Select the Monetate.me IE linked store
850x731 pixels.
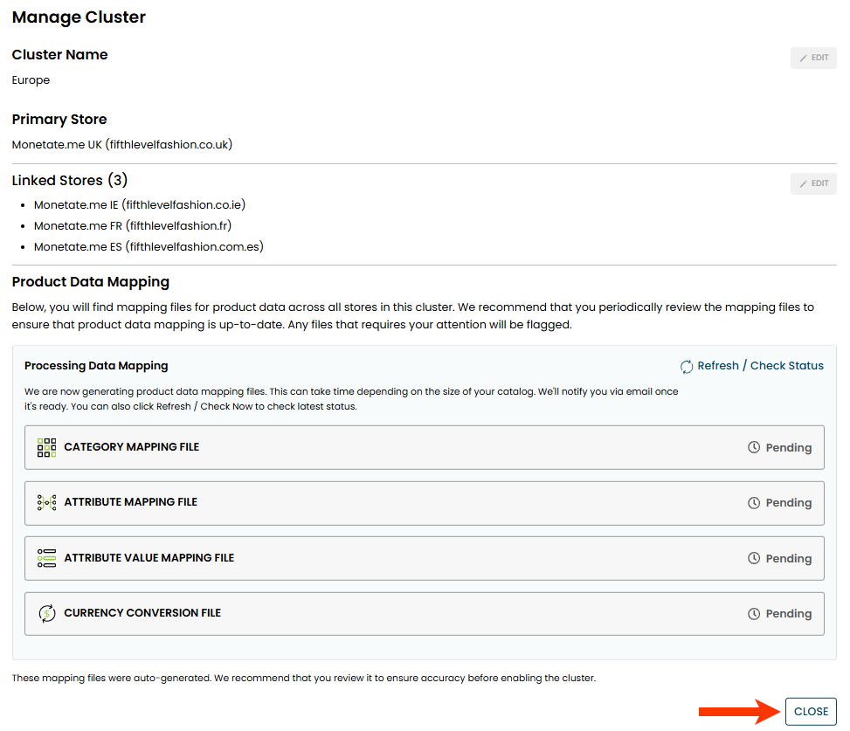coord(140,205)
